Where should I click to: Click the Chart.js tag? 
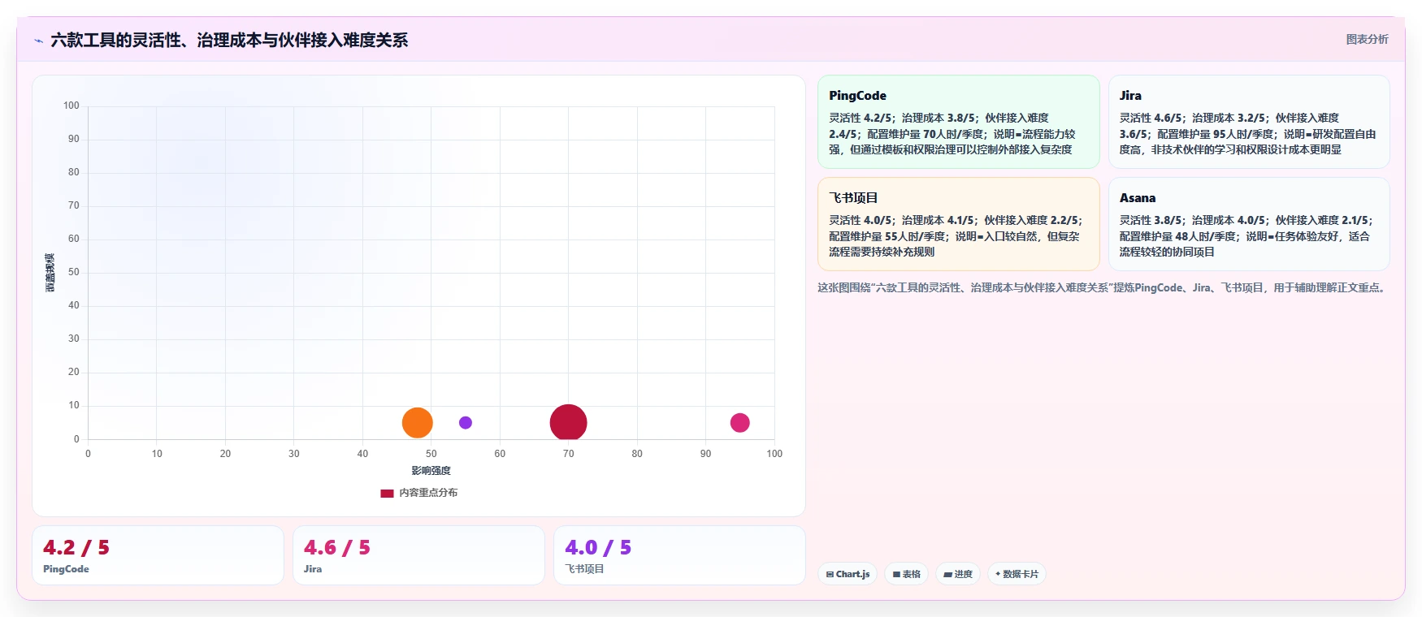point(848,574)
